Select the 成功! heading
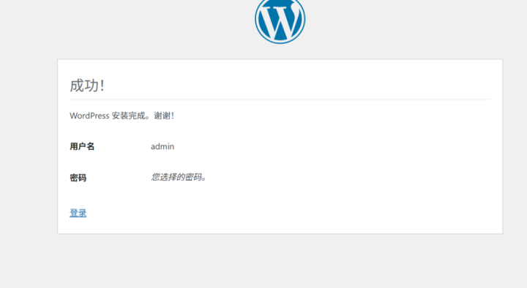The width and height of the screenshot is (527, 288). point(87,86)
